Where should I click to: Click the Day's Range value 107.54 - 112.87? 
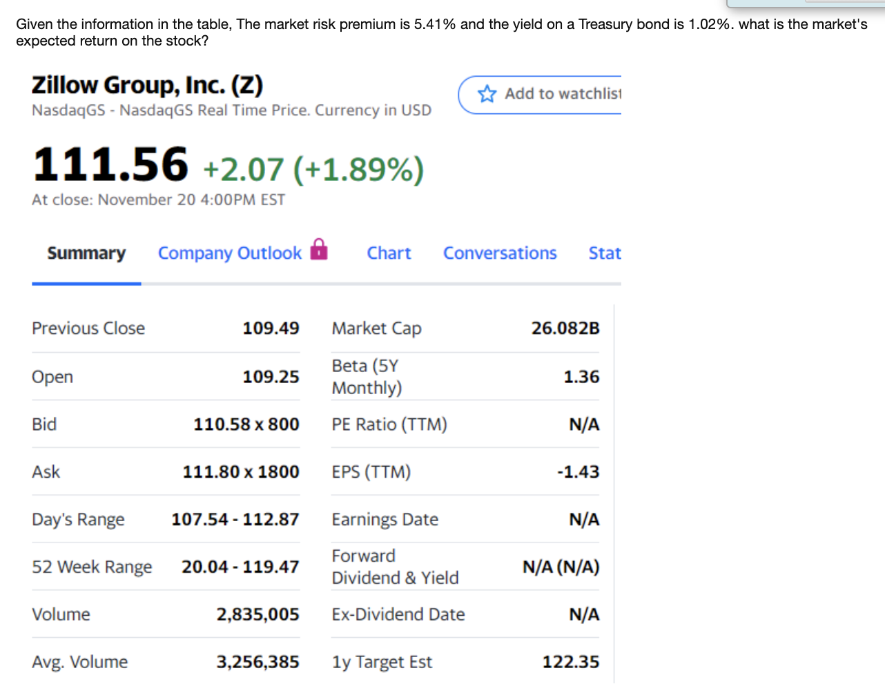(x=235, y=519)
